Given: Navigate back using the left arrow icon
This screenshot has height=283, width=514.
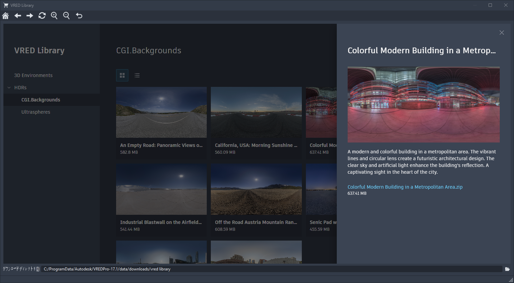Looking at the screenshot, I should 17,15.
